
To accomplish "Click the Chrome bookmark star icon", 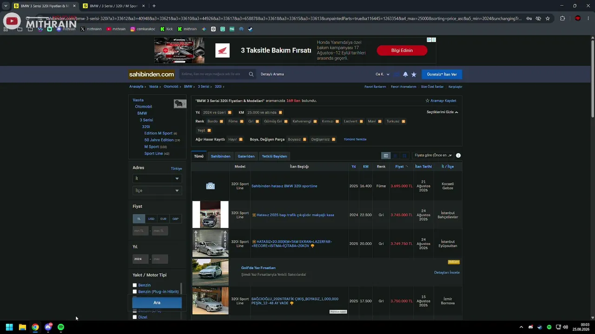I will click(548, 19).
